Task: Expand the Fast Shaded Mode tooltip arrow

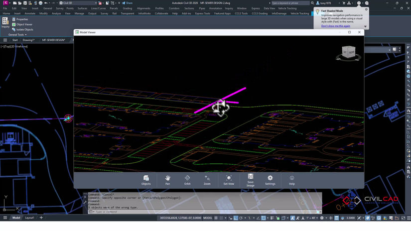Action: coord(365,26)
